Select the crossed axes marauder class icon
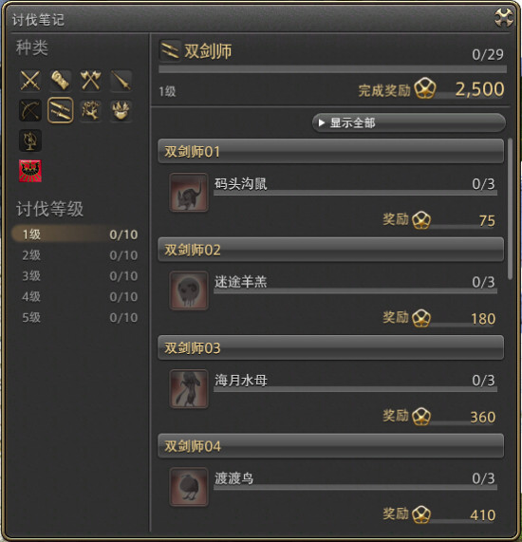522x542 pixels. point(90,80)
